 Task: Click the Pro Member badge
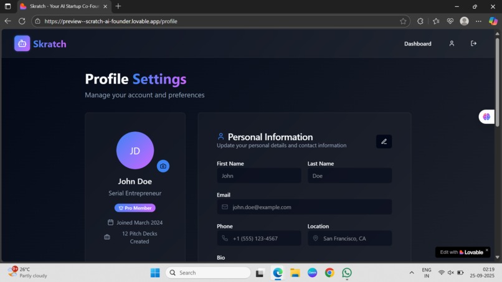point(135,208)
